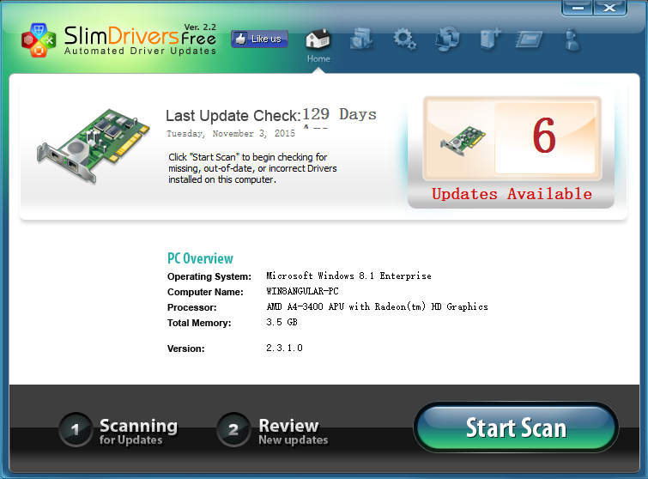Click the AMD A4-3400 APU processor value
The height and width of the screenshot is (479, 648).
tap(378, 306)
